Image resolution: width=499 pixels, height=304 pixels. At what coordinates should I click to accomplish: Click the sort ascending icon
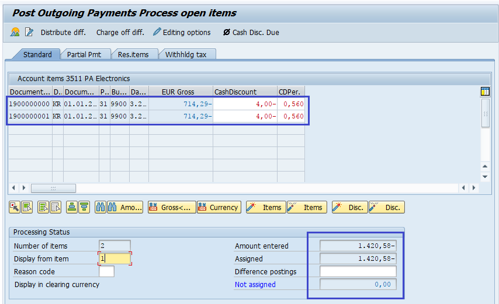(x=71, y=207)
